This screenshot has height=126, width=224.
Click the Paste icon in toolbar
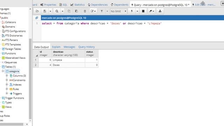coord(76,11)
